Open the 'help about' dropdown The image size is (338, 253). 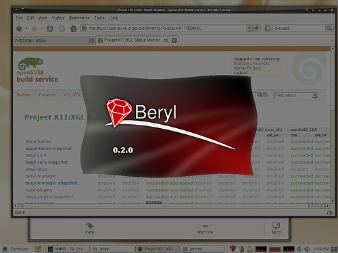coord(296,95)
